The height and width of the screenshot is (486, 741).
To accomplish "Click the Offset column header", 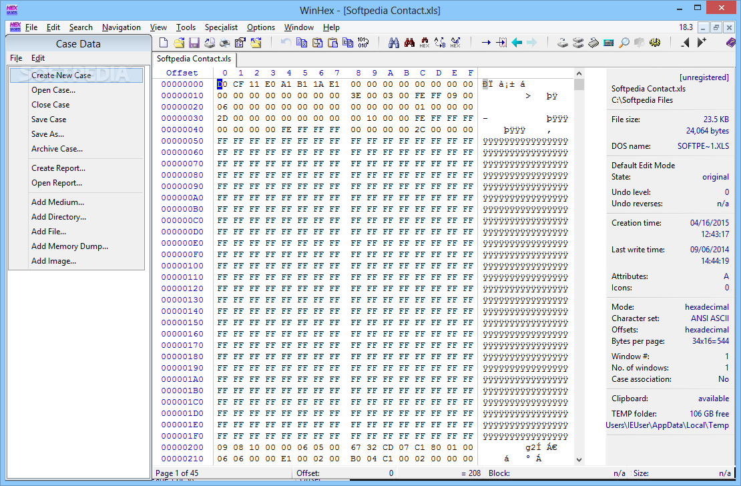I will pyautogui.click(x=182, y=73).
